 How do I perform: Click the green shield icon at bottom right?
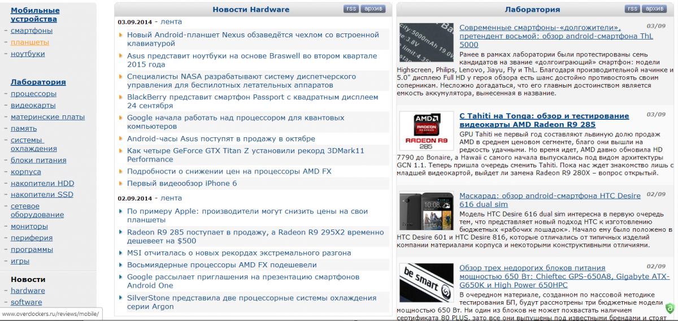(x=670, y=309)
